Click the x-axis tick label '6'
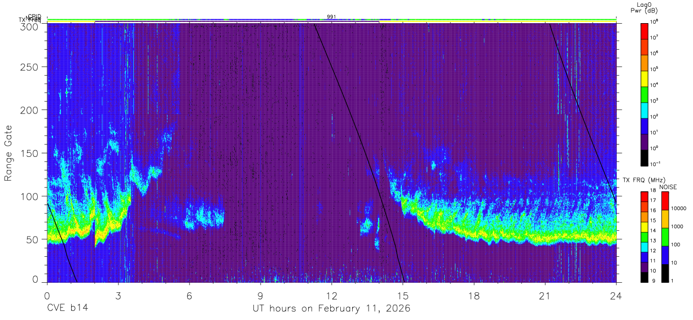 coord(189,296)
